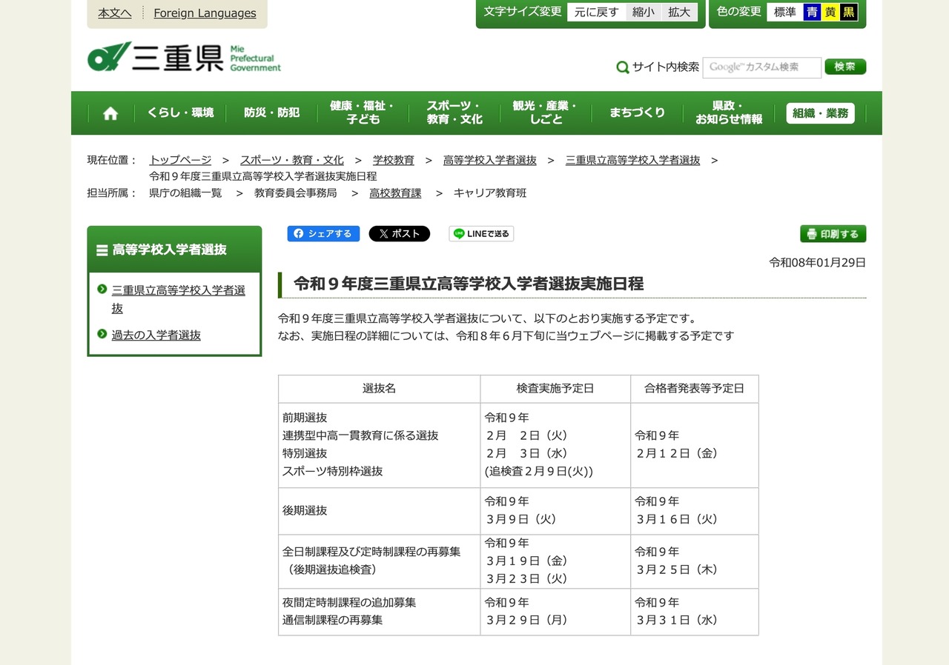Select 黄 (yellow) color scheme
949x665 pixels.
[830, 13]
